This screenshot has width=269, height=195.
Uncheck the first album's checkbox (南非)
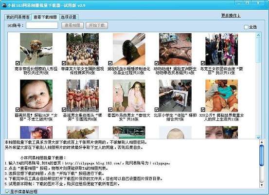click(x=18, y=63)
